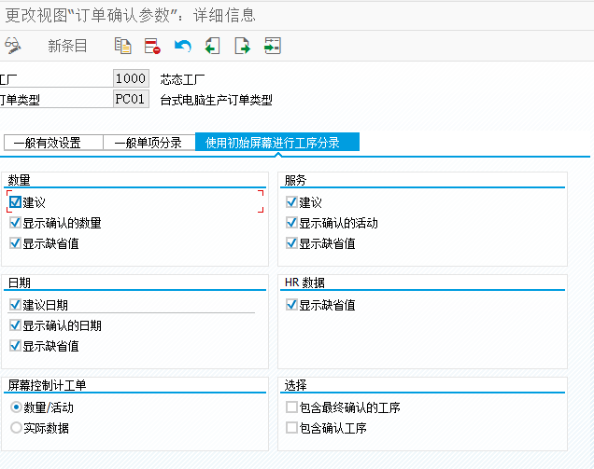
Task: Select 实际数据 radio button
Action: click(16, 427)
